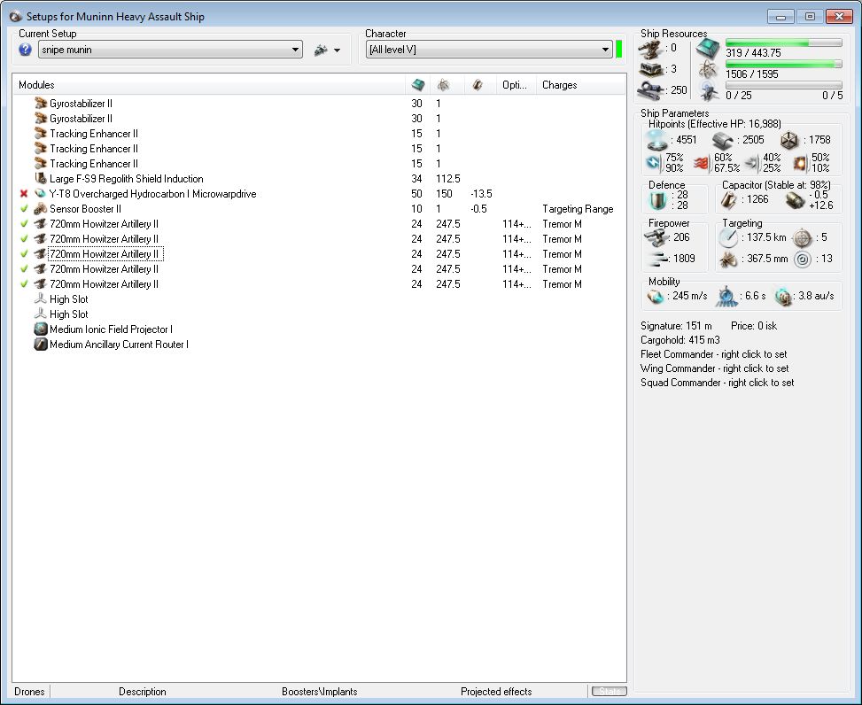The image size is (862, 705).
Task: Click the powergrid usage bar 1506 / 1595
Action: tap(783, 64)
